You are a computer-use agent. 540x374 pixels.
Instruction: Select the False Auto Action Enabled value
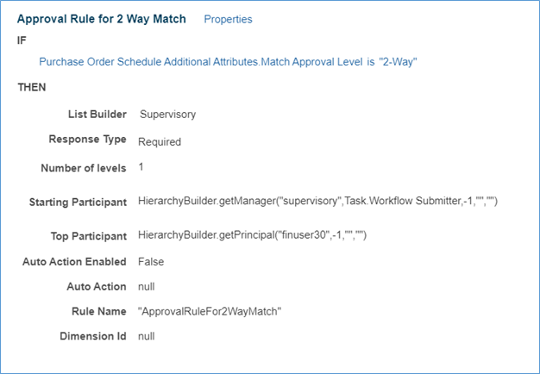[x=151, y=262]
